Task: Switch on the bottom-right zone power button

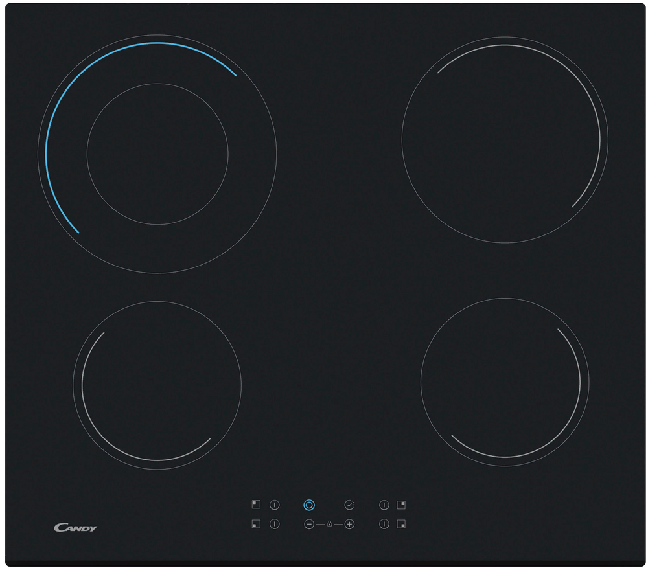Action: (384, 524)
